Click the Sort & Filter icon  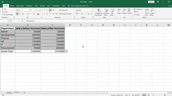[x=147, y=10]
